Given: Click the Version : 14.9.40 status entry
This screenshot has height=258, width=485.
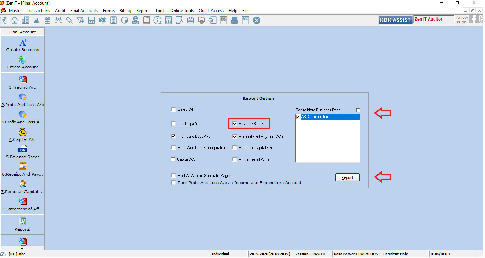Looking at the screenshot, I should (312, 254).
